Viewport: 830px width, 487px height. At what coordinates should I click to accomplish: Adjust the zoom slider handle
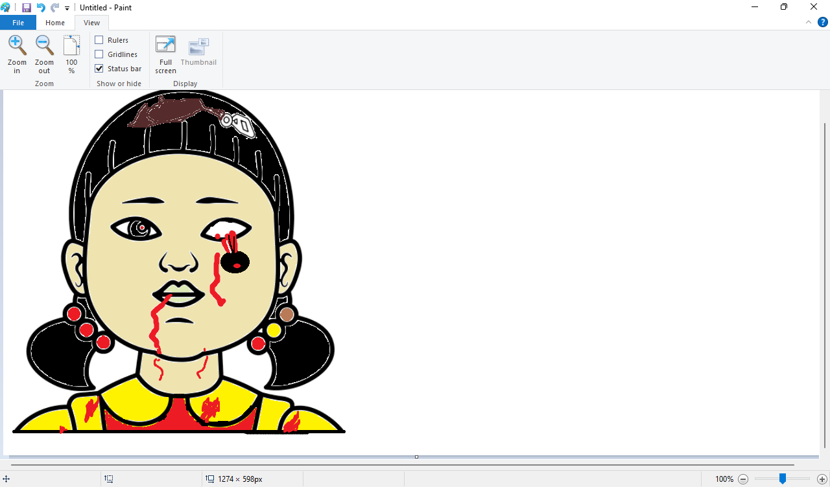783,479
